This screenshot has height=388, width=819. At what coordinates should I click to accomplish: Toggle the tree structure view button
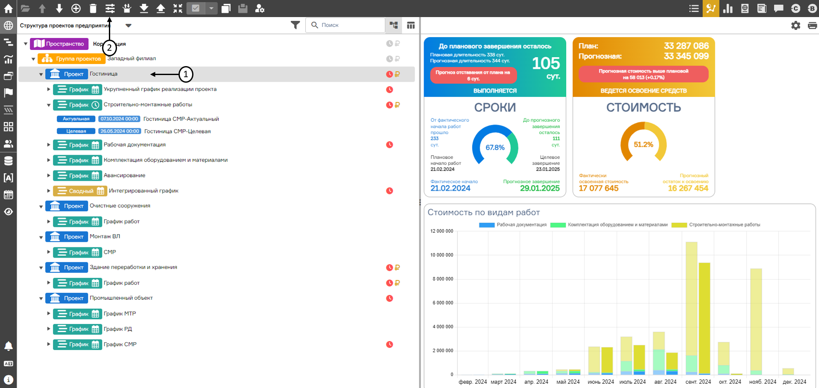394,25
